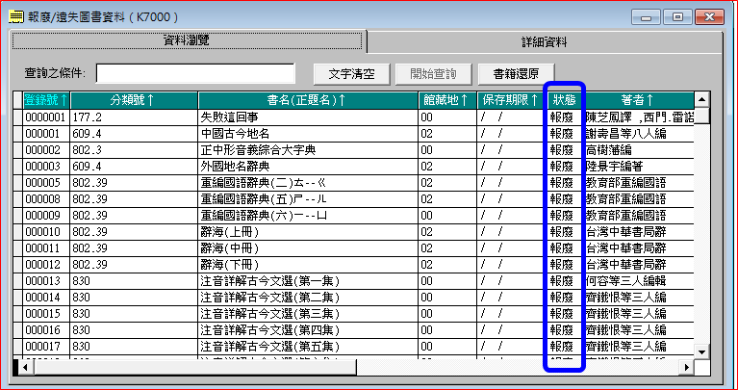Click the window title bar app icon

coord(16,17)
